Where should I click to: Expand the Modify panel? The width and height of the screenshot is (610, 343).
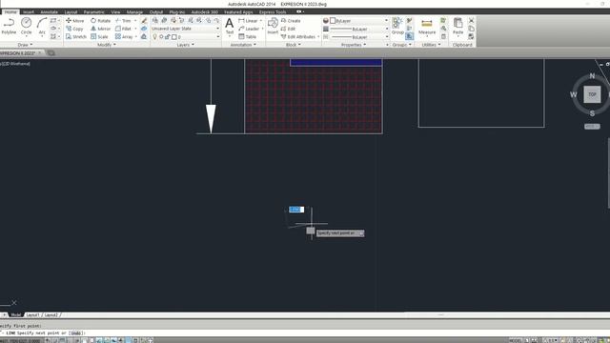point(107,45)
